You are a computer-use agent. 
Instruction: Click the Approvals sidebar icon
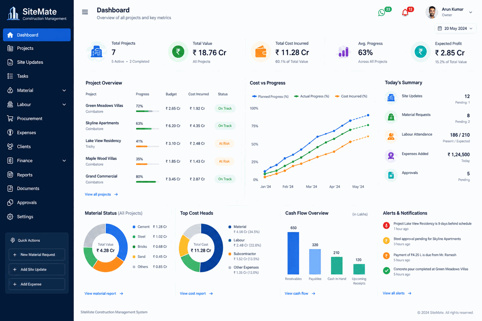10,202
